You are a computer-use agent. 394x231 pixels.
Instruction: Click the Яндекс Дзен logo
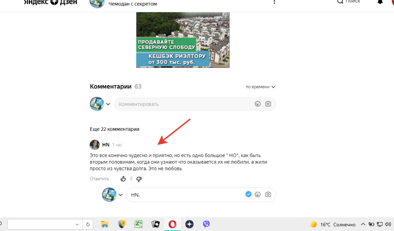pos(50,2)
